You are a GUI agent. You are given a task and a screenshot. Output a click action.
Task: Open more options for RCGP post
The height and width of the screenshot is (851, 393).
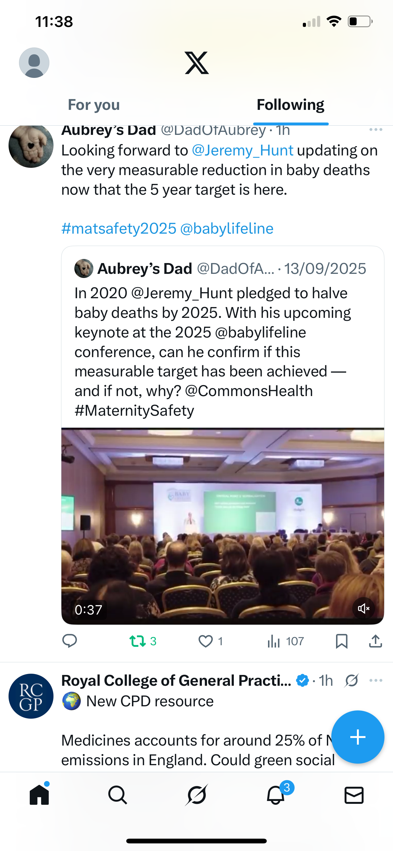tap(376, 680)
